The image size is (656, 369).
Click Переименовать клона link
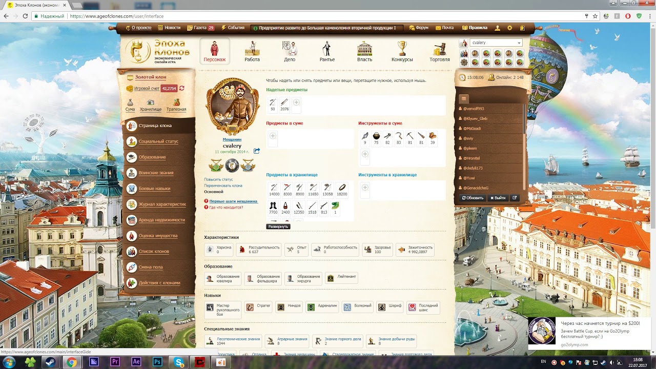click(223, 186)
